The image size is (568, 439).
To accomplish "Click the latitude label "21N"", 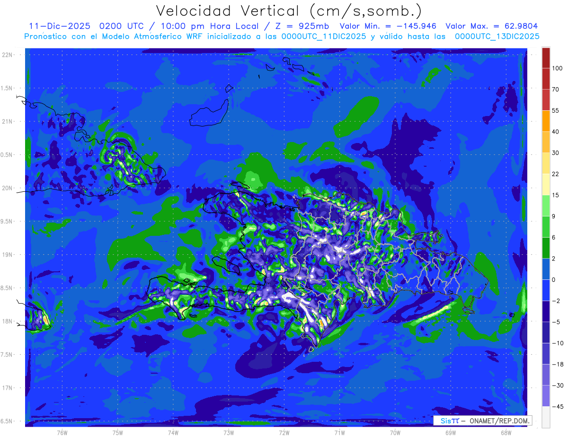I will tap(7, 121).
